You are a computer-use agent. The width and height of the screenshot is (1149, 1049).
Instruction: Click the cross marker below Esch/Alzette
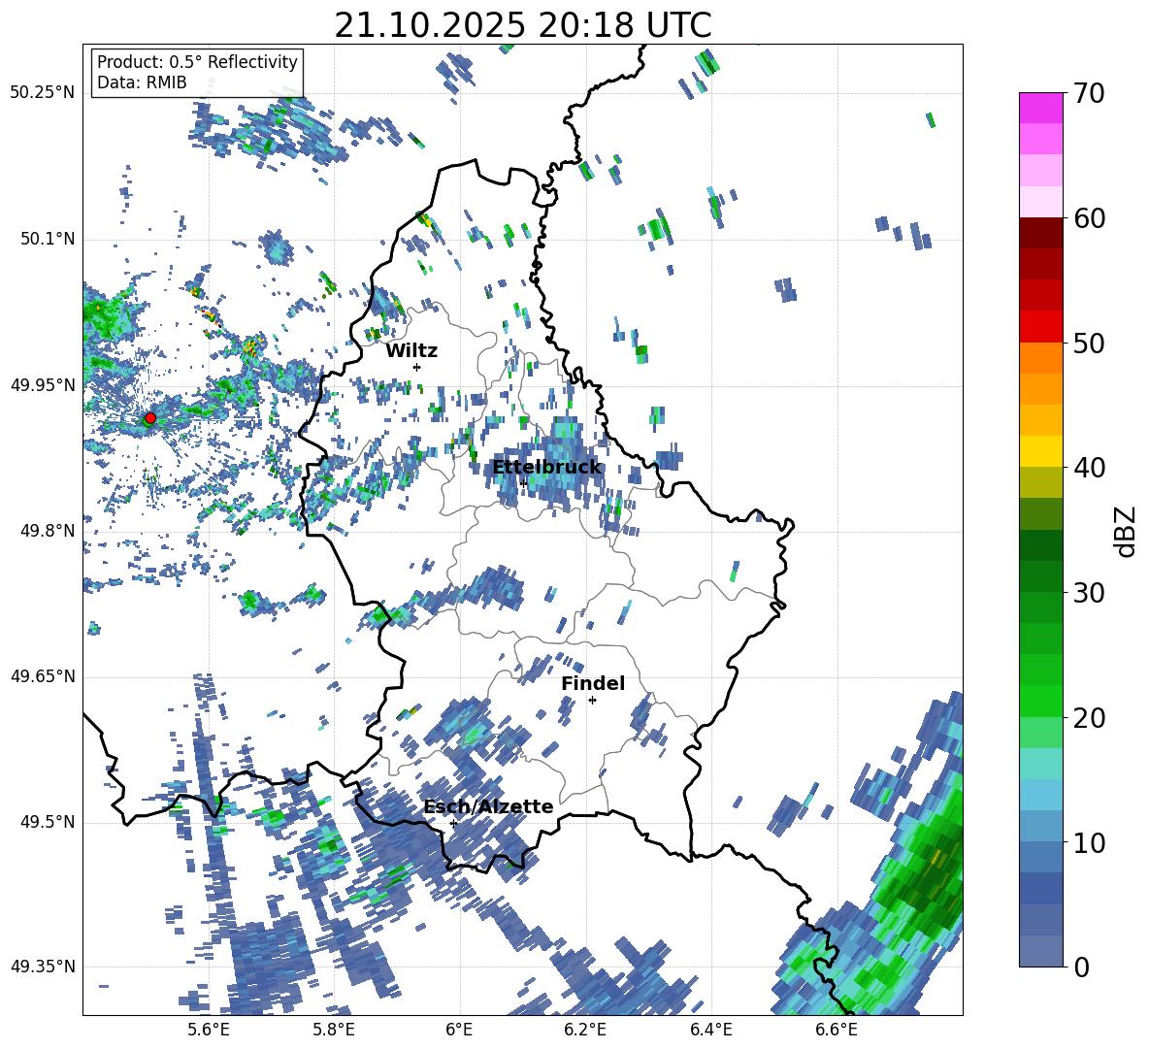pyautogui.click(x=453, y=823)
